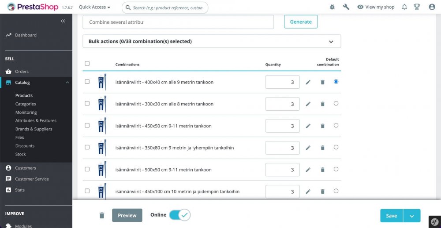This screenshot has width=441, height=228.
Task: Toggle the Online product switch
Action: pyautogui.click(x=179, y=215)
